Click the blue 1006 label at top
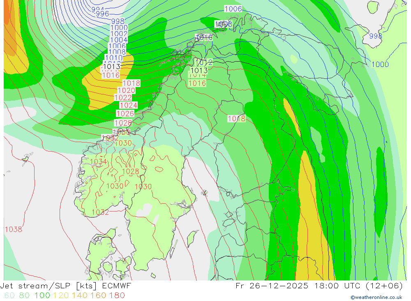Image resolution: width=411 pixels, height=301 pixels. [x=233, y=9]
